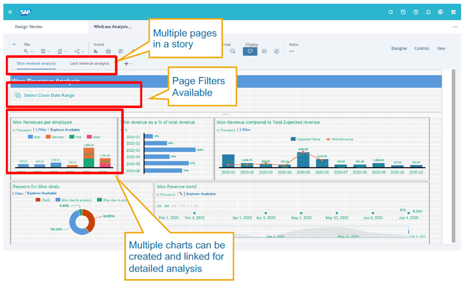Insert a chart
Viewport: 464px width, 284px height.
(x=96, y=52)
